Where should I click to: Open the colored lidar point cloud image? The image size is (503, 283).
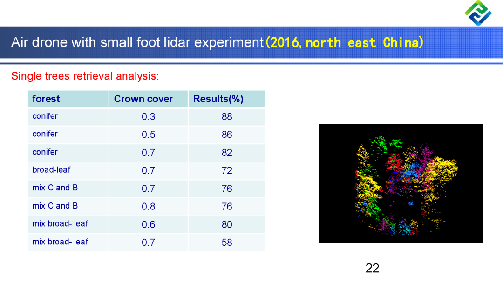401,183
